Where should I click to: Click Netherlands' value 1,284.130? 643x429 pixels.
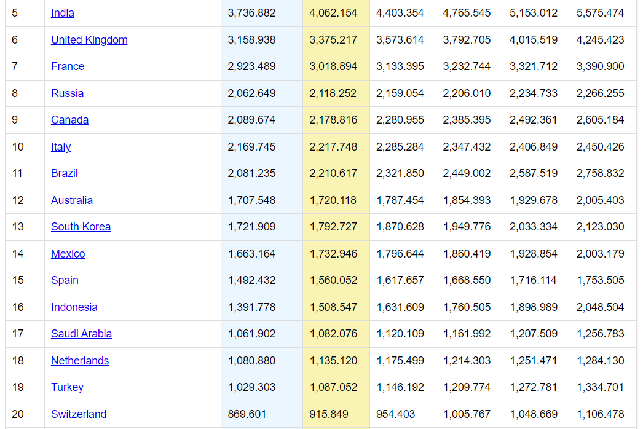[x=600, y=361]
